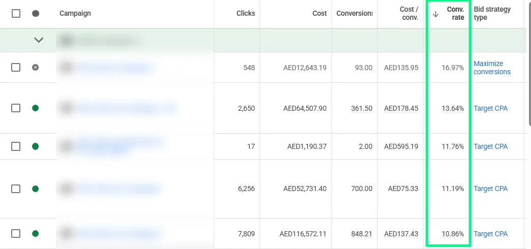531x249 pixels.
Task: Tick checkbox for the 2,650-click campaign row
Action: [x=16, y=108]
